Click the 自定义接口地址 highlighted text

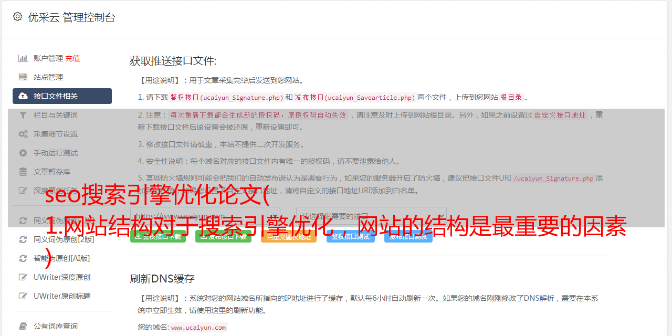click(560, 115)
